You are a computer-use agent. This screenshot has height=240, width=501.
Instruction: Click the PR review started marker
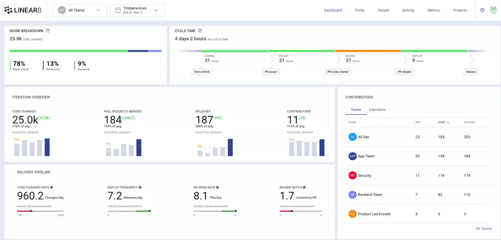338,72
